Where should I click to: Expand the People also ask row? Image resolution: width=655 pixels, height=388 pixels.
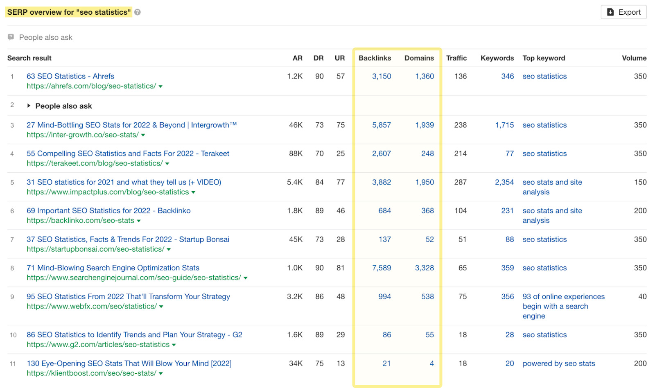(29, 106)
